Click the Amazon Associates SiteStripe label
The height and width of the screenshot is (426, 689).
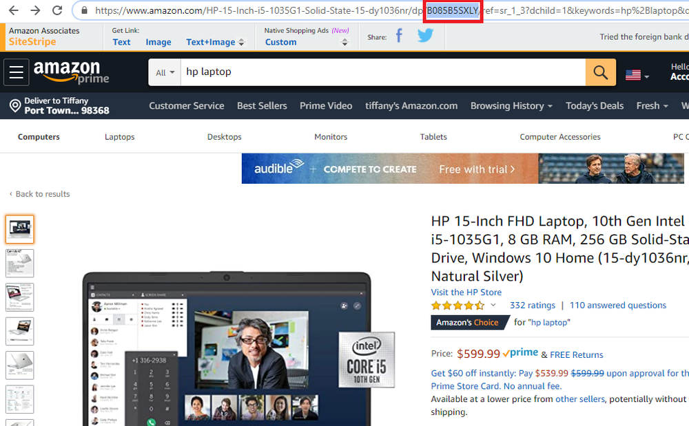(x=44, y=36)
